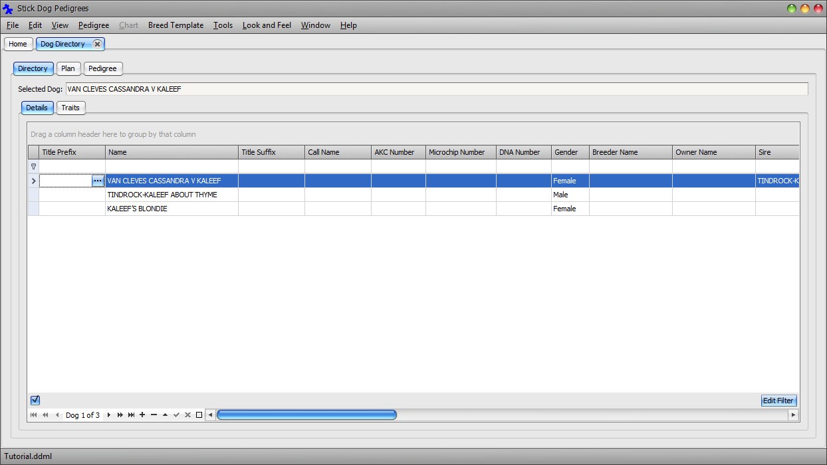
Task: Close the Dog Directory tab
Action: click(97, 44)
